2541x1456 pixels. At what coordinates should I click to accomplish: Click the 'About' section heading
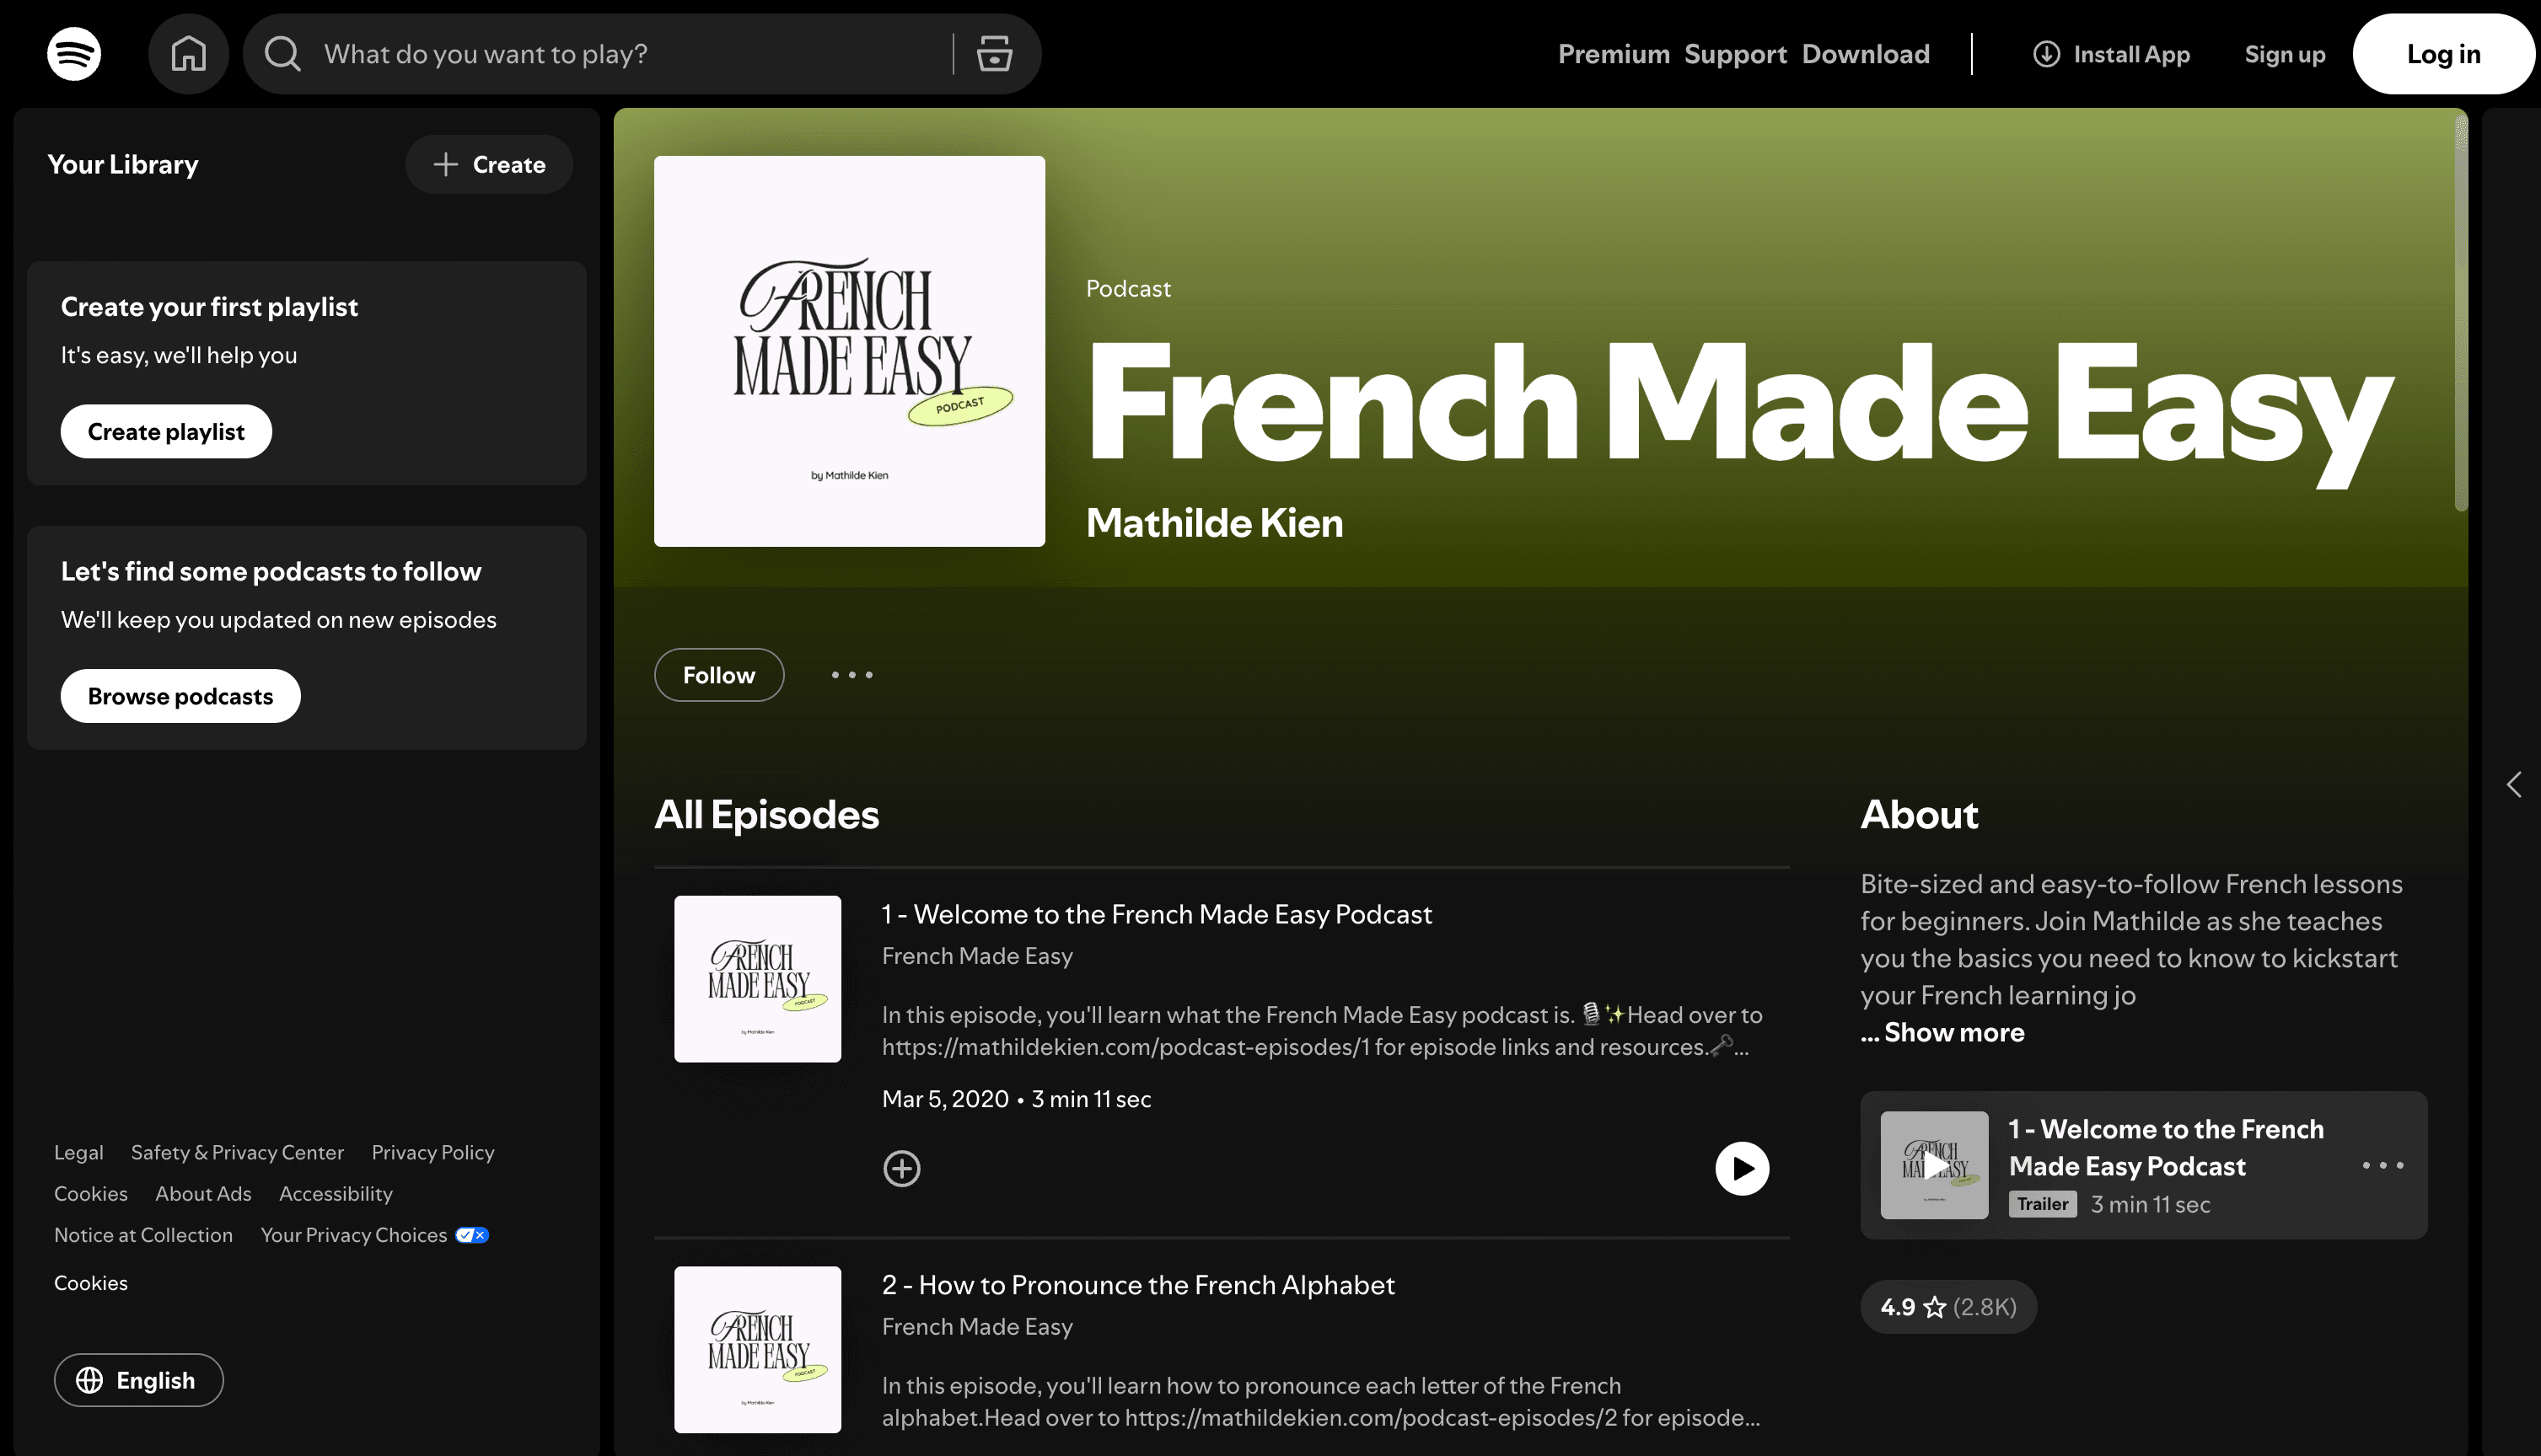pos(1920,814)
